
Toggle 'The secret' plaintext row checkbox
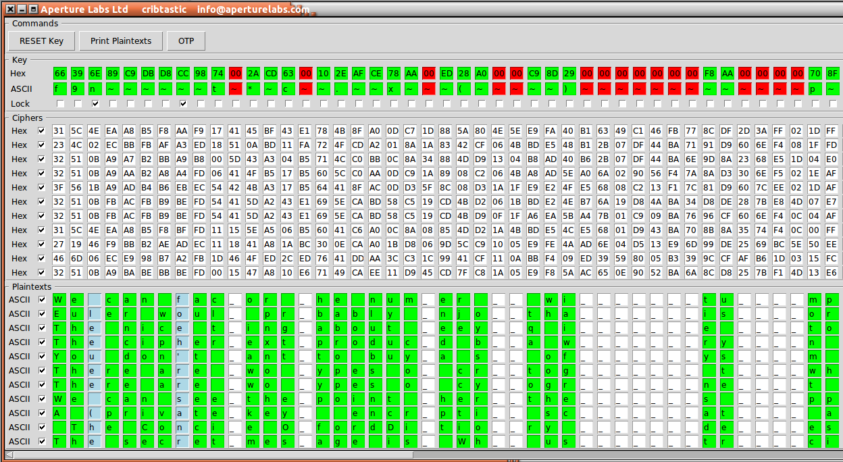pos(42,441)
